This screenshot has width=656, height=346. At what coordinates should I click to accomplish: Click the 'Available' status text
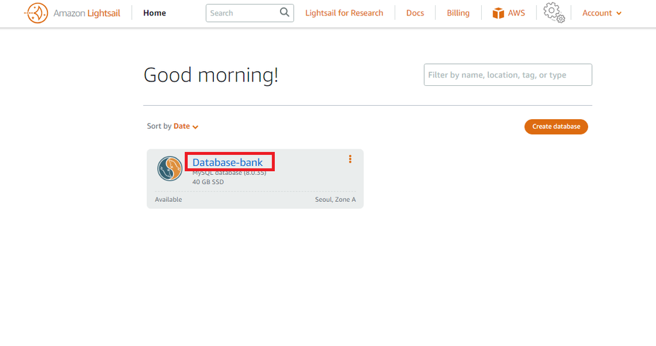click(168, 199)
